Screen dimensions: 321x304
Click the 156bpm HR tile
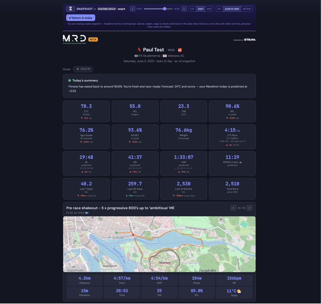point(234,280)
